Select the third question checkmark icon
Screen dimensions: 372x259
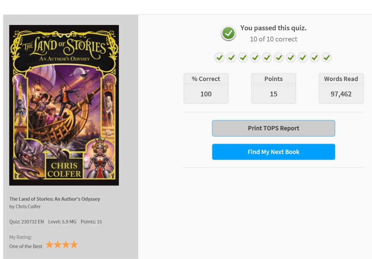pos(243,57)
